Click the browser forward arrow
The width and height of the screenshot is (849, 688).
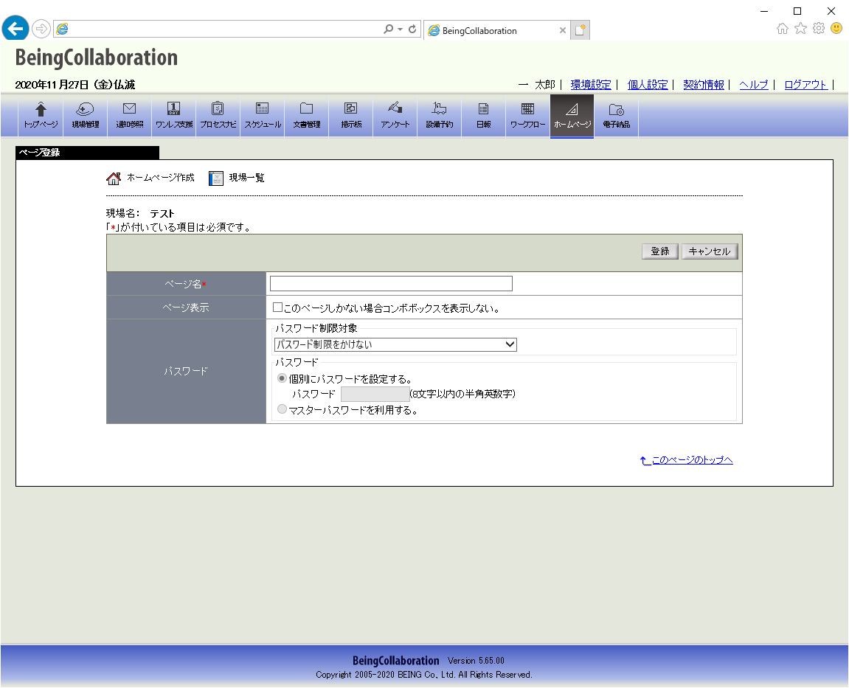tap(41, 29)
